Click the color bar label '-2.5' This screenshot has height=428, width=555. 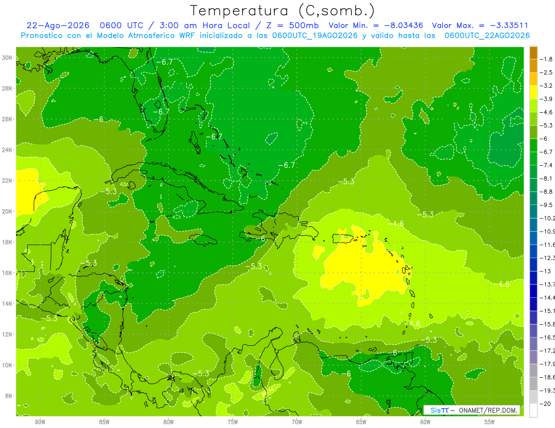[x=546, y=72]
